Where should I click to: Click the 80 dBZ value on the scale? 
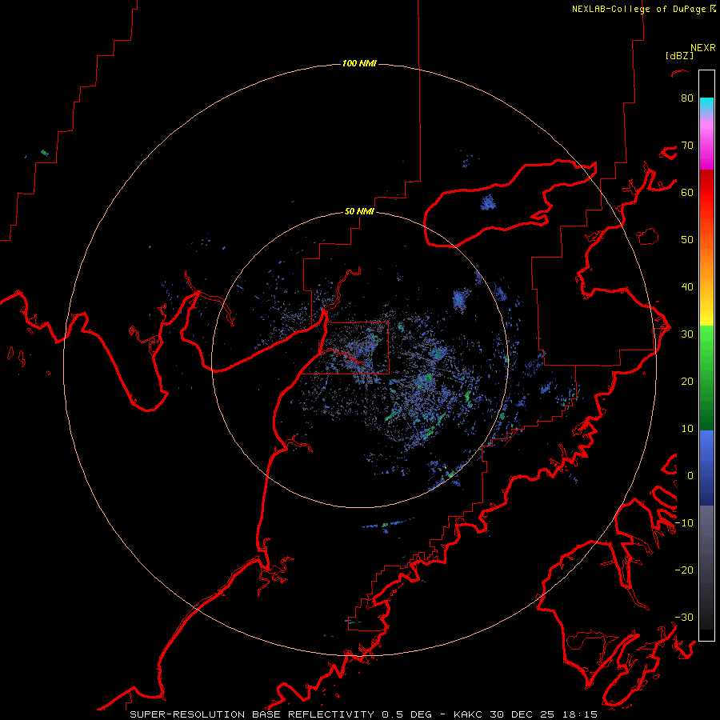687,98
